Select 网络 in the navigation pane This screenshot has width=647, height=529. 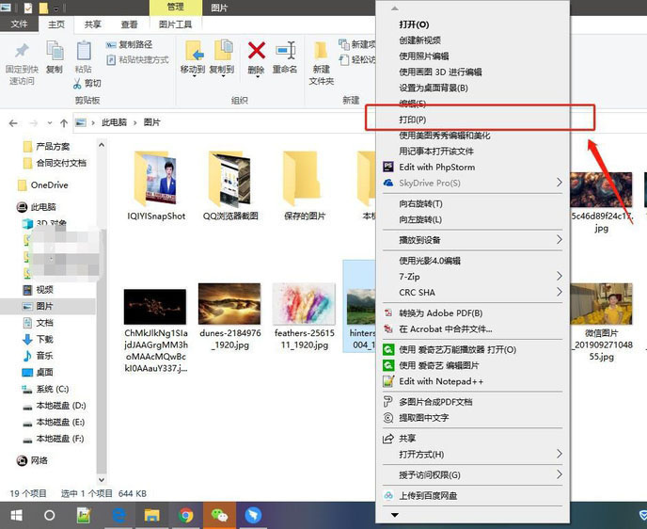click(32, 460)
